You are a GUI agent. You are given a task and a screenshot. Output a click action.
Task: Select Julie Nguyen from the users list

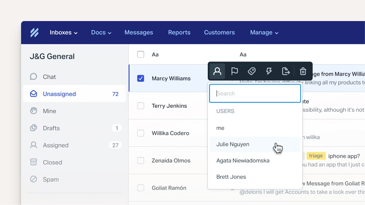click(233, 144)
